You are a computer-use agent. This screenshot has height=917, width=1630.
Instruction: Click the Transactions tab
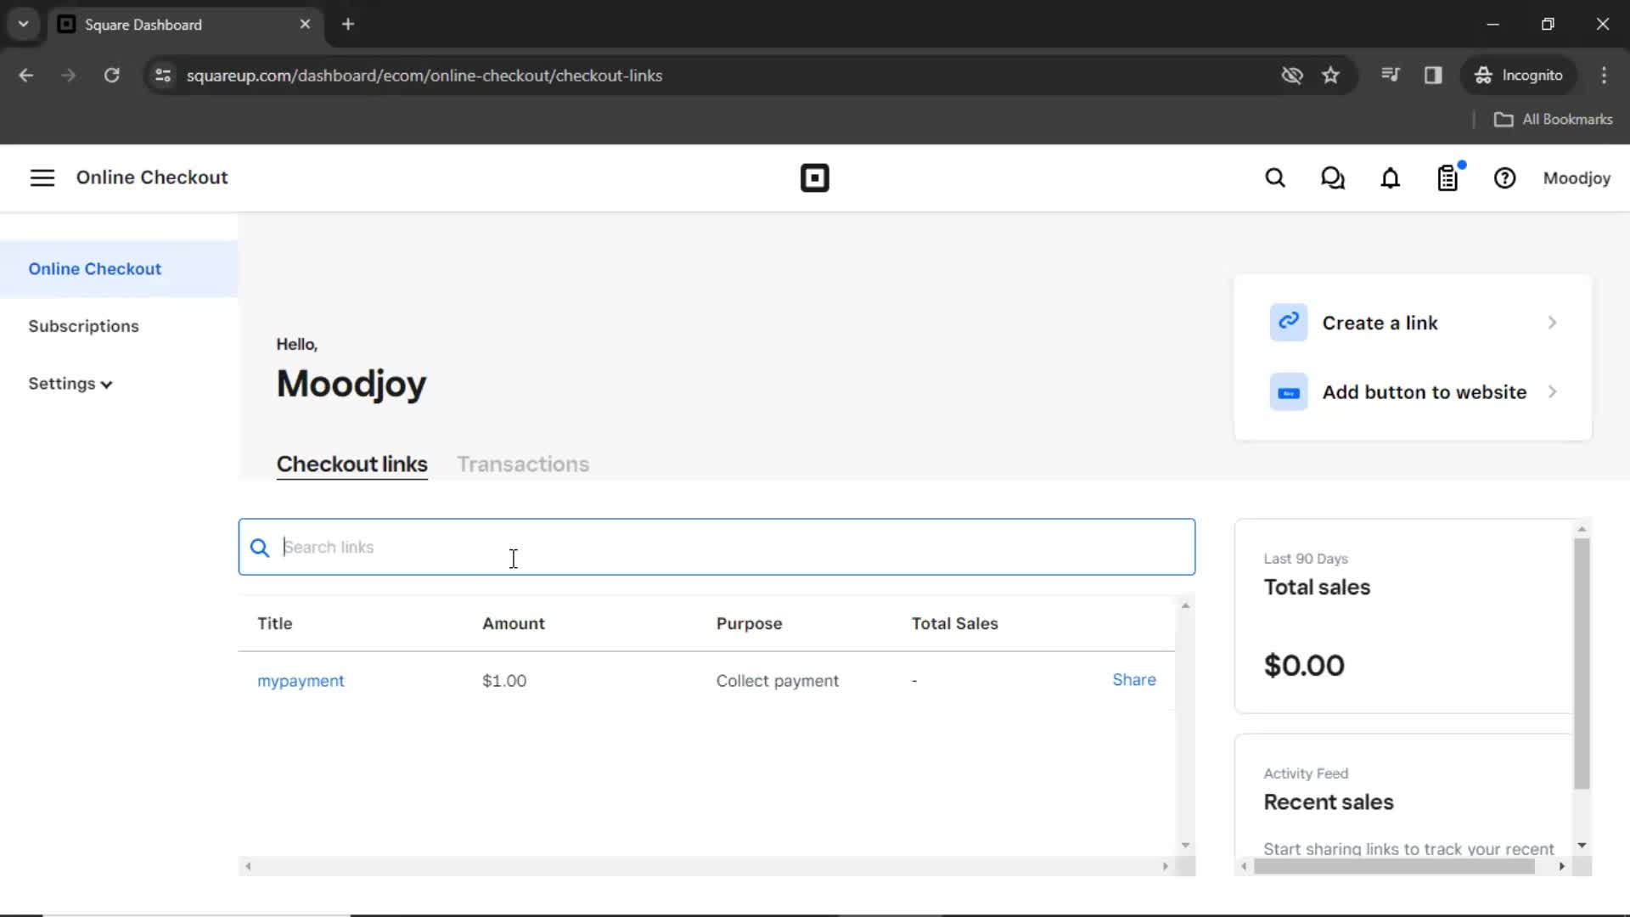tap(522, 464)
